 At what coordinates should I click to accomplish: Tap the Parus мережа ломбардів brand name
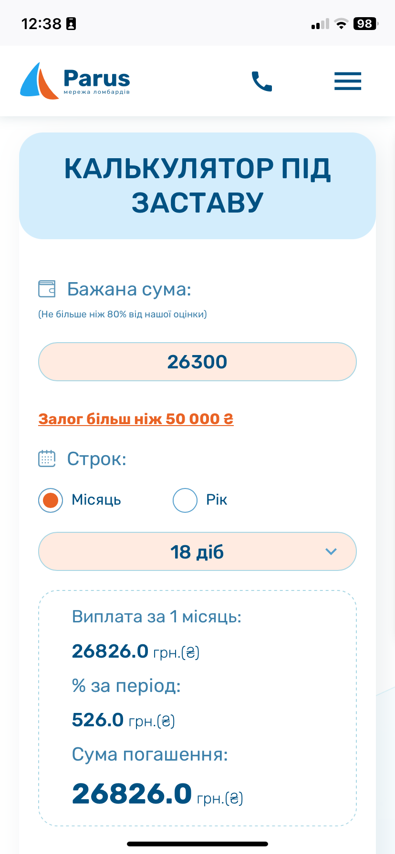click(97, 81)
